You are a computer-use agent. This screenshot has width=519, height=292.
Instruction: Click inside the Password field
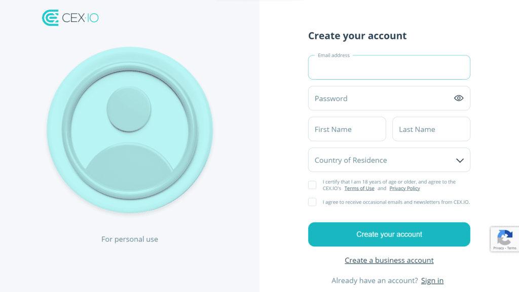[380, 98]
